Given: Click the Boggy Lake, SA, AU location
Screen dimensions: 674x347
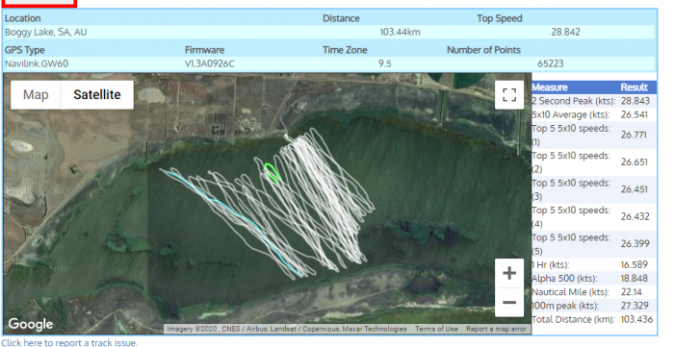Looking at the screenshot, I should (x=46, y=32).
